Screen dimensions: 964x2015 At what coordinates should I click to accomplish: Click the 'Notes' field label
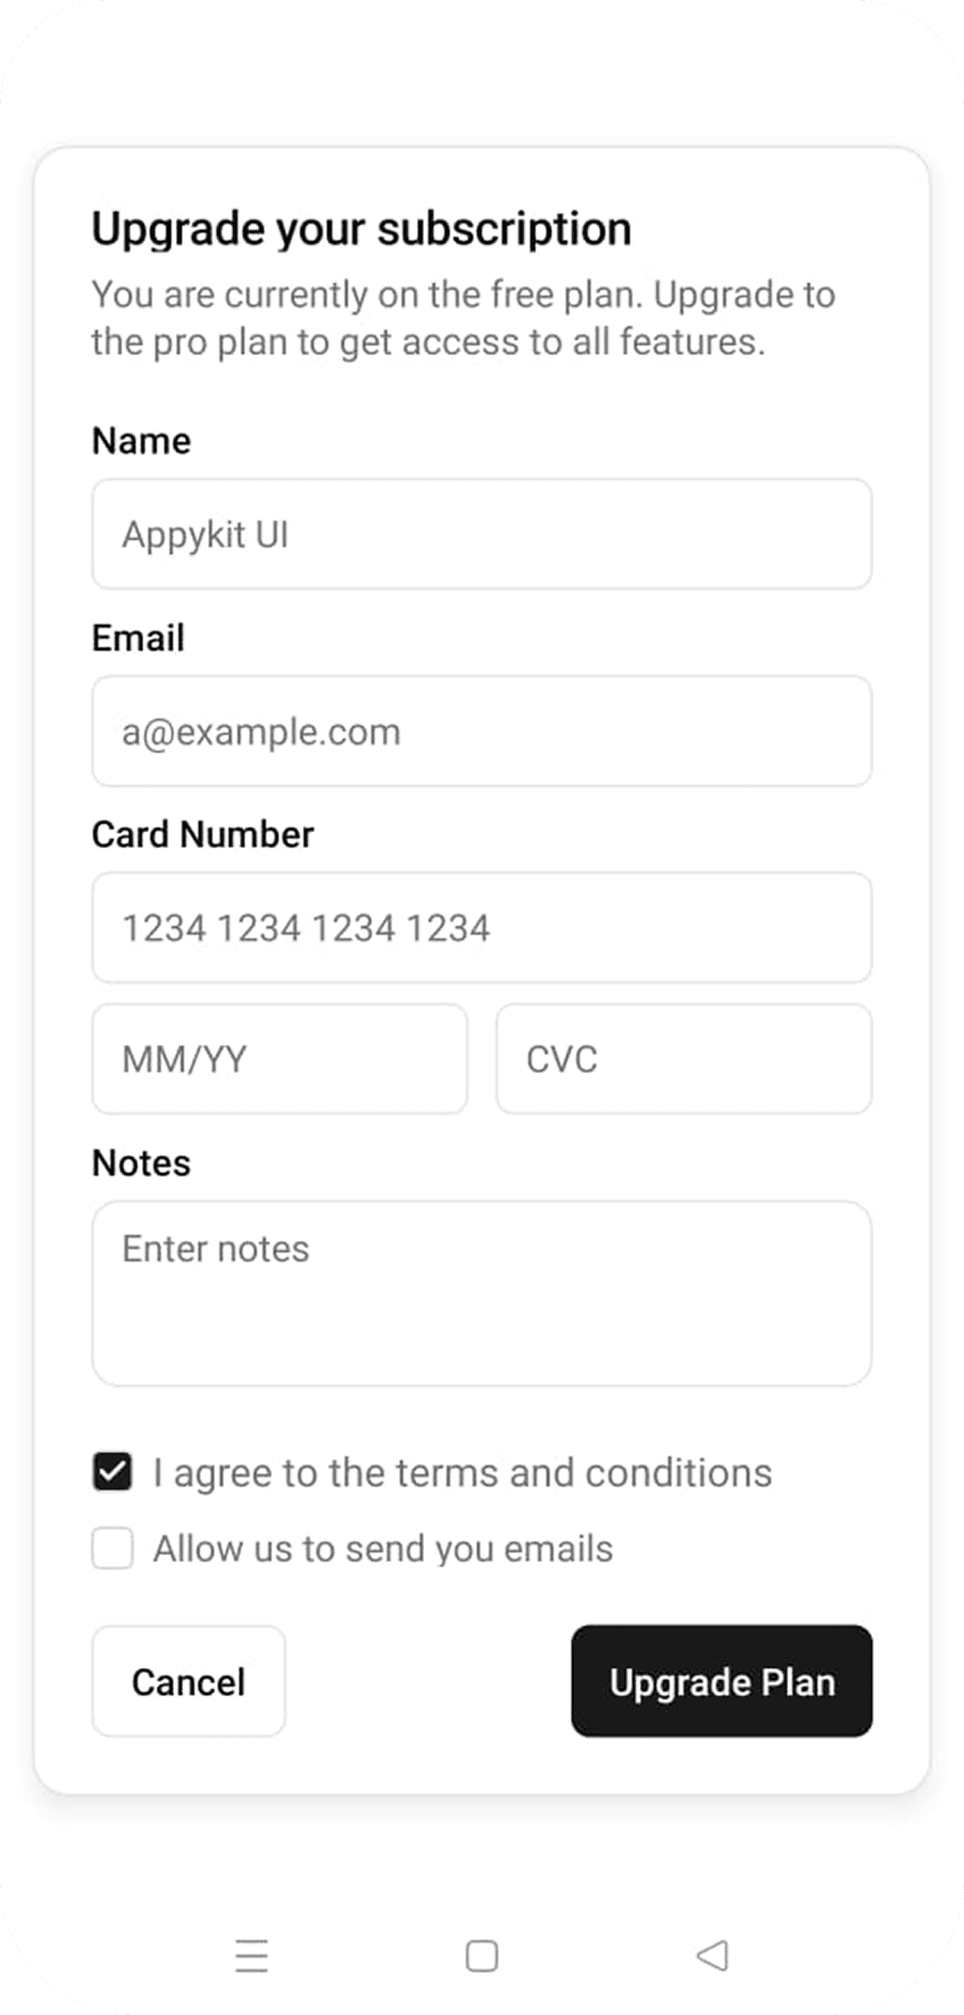point(142,1163)
